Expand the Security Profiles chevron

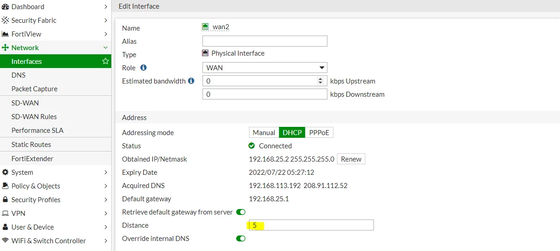pos(106,200)
